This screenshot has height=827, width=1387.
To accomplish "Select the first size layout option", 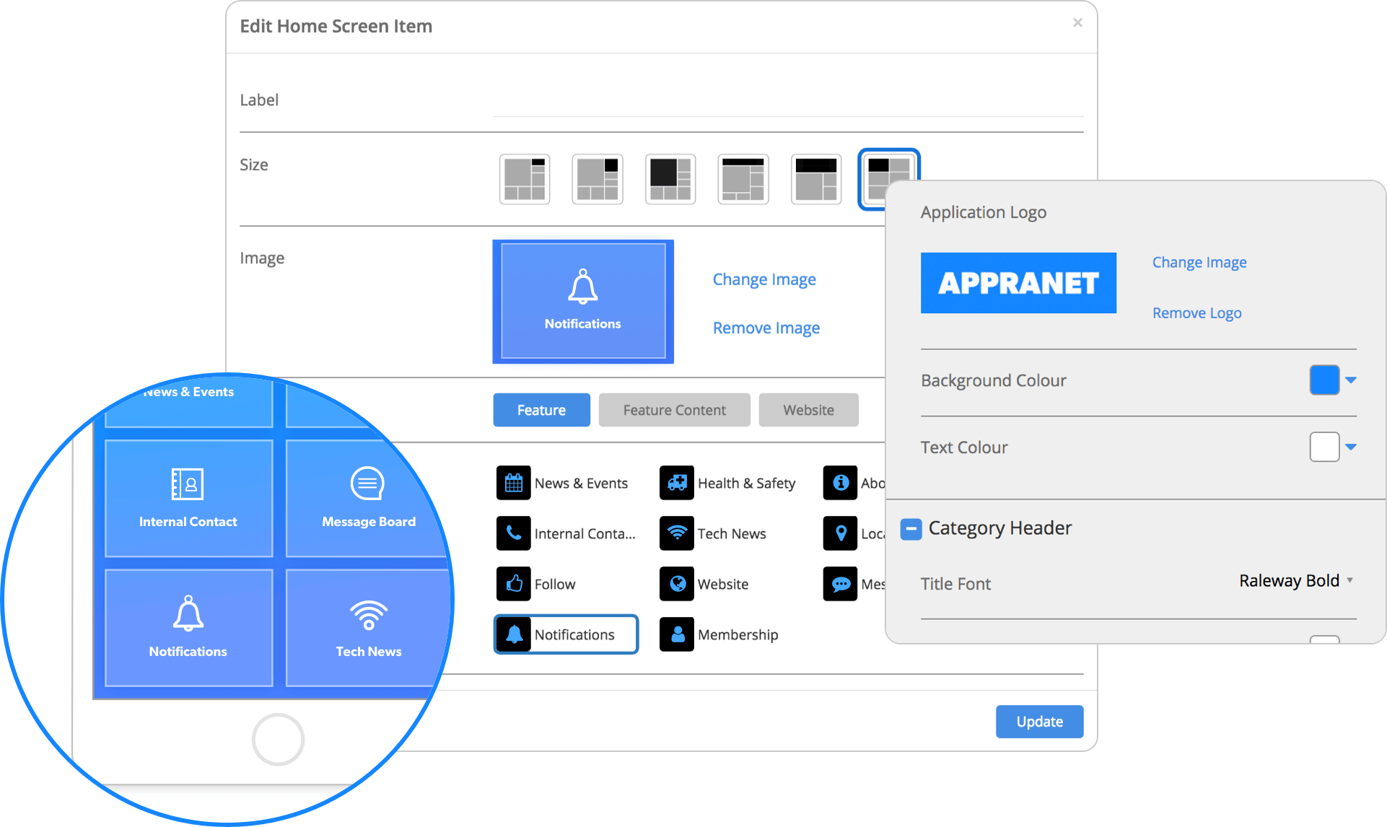I will (x=525, y=179).
